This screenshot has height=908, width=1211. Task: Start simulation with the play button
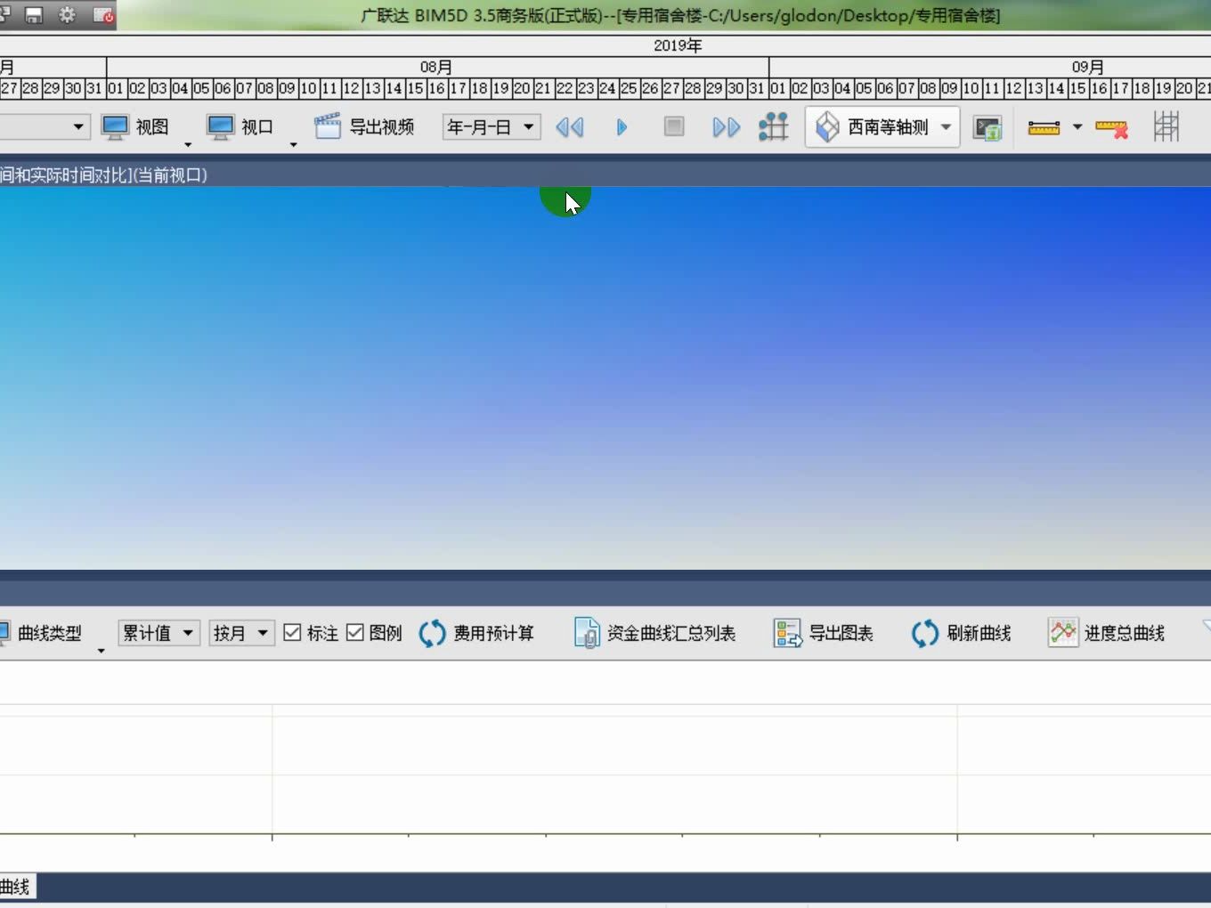coord(622,127)
